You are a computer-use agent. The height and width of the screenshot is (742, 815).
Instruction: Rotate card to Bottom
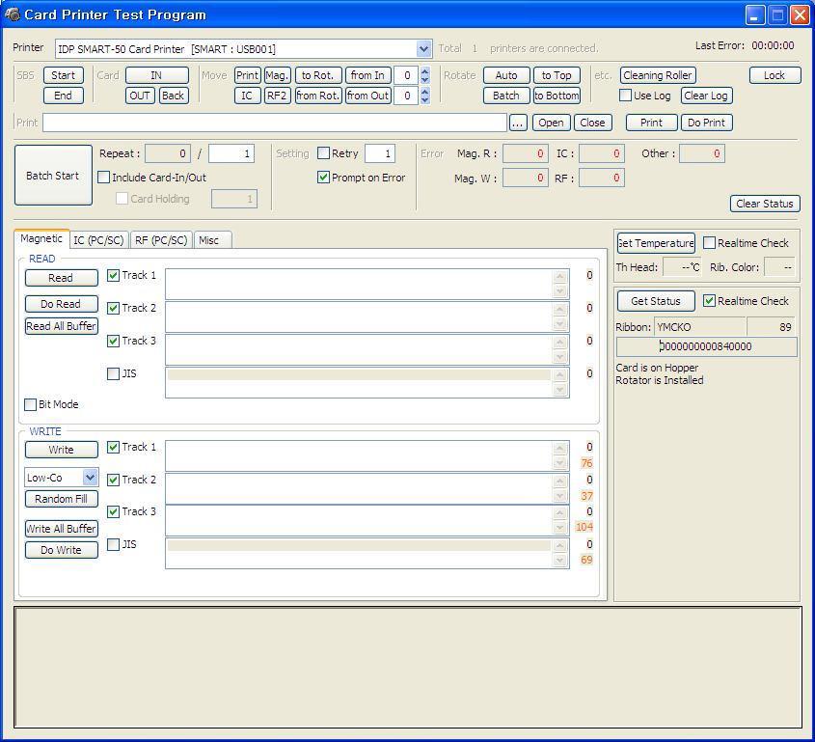[557, 96]
